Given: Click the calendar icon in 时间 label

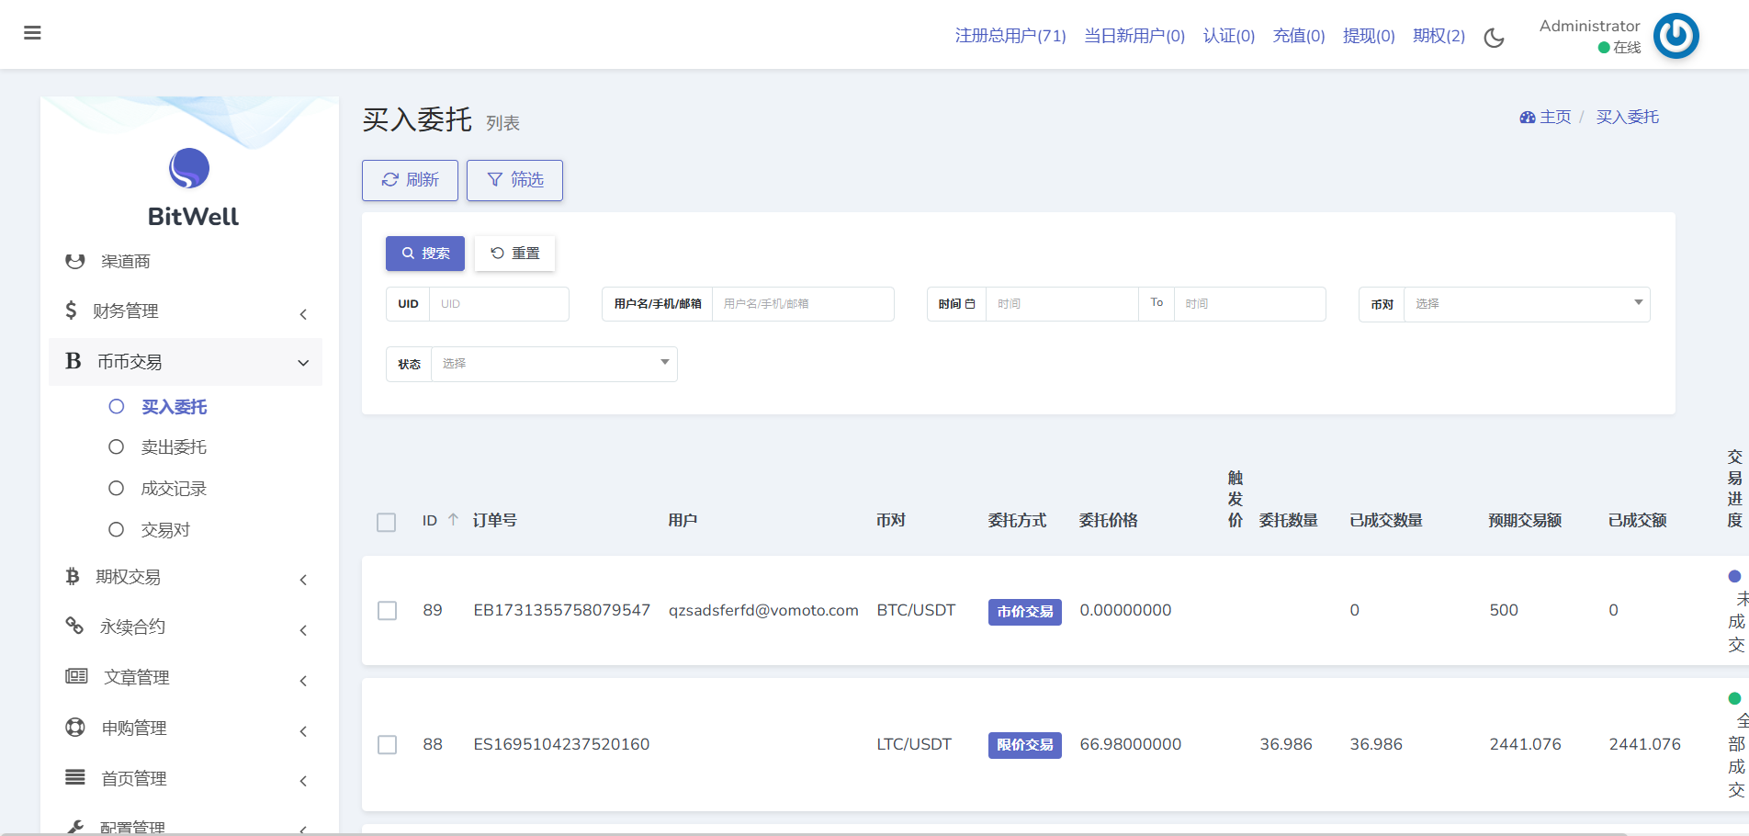Looking at the screenshot, I should tap(970, 304).
